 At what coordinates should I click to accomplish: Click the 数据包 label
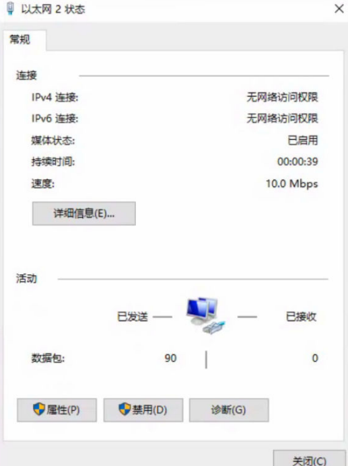pyautogui.click(x=48, y=358)
